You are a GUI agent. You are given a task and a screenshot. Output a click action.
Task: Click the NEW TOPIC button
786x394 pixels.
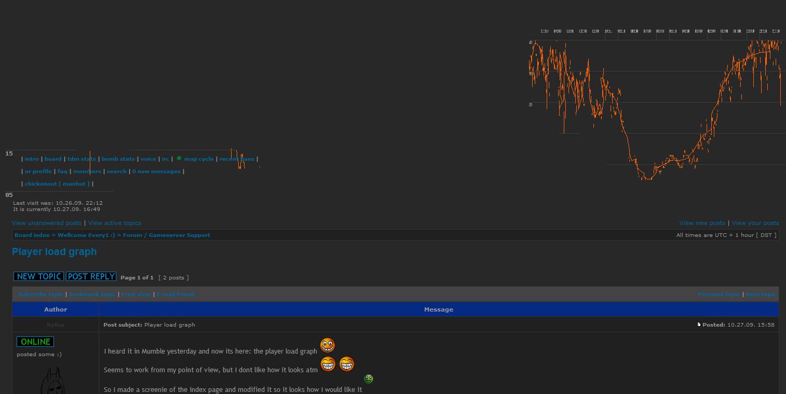click(39, 277)
